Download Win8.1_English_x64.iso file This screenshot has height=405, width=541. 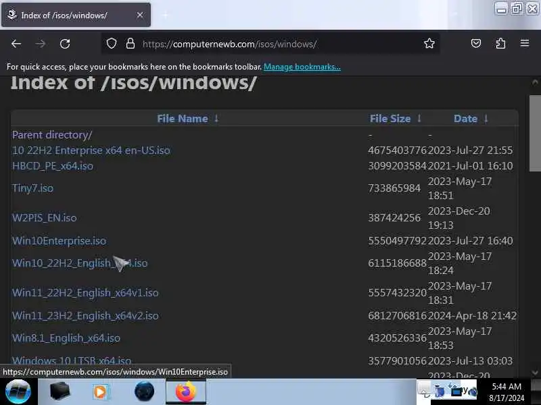coord(66,338)
